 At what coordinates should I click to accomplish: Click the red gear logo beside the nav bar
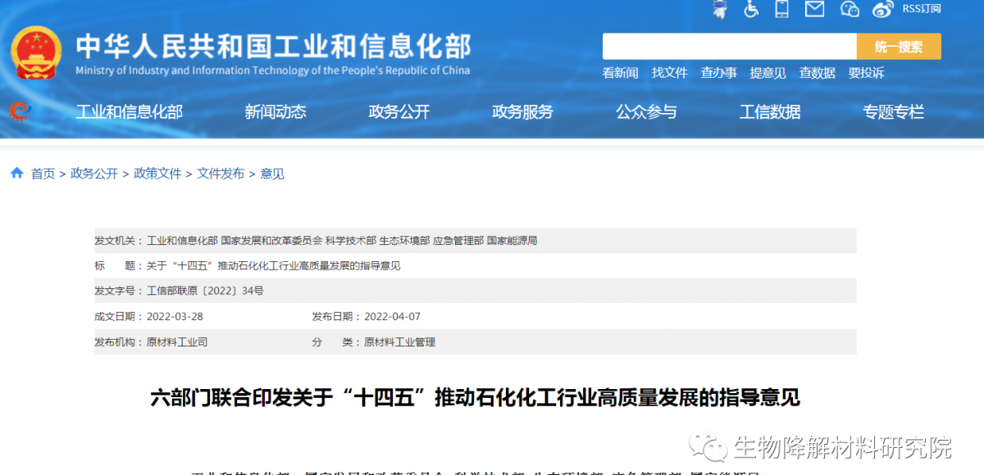pyautogui.click(x=19, y=111)
